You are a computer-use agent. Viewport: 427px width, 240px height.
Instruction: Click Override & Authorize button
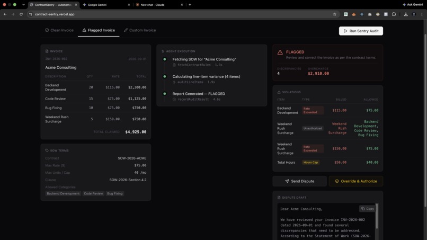pos(356,181)
